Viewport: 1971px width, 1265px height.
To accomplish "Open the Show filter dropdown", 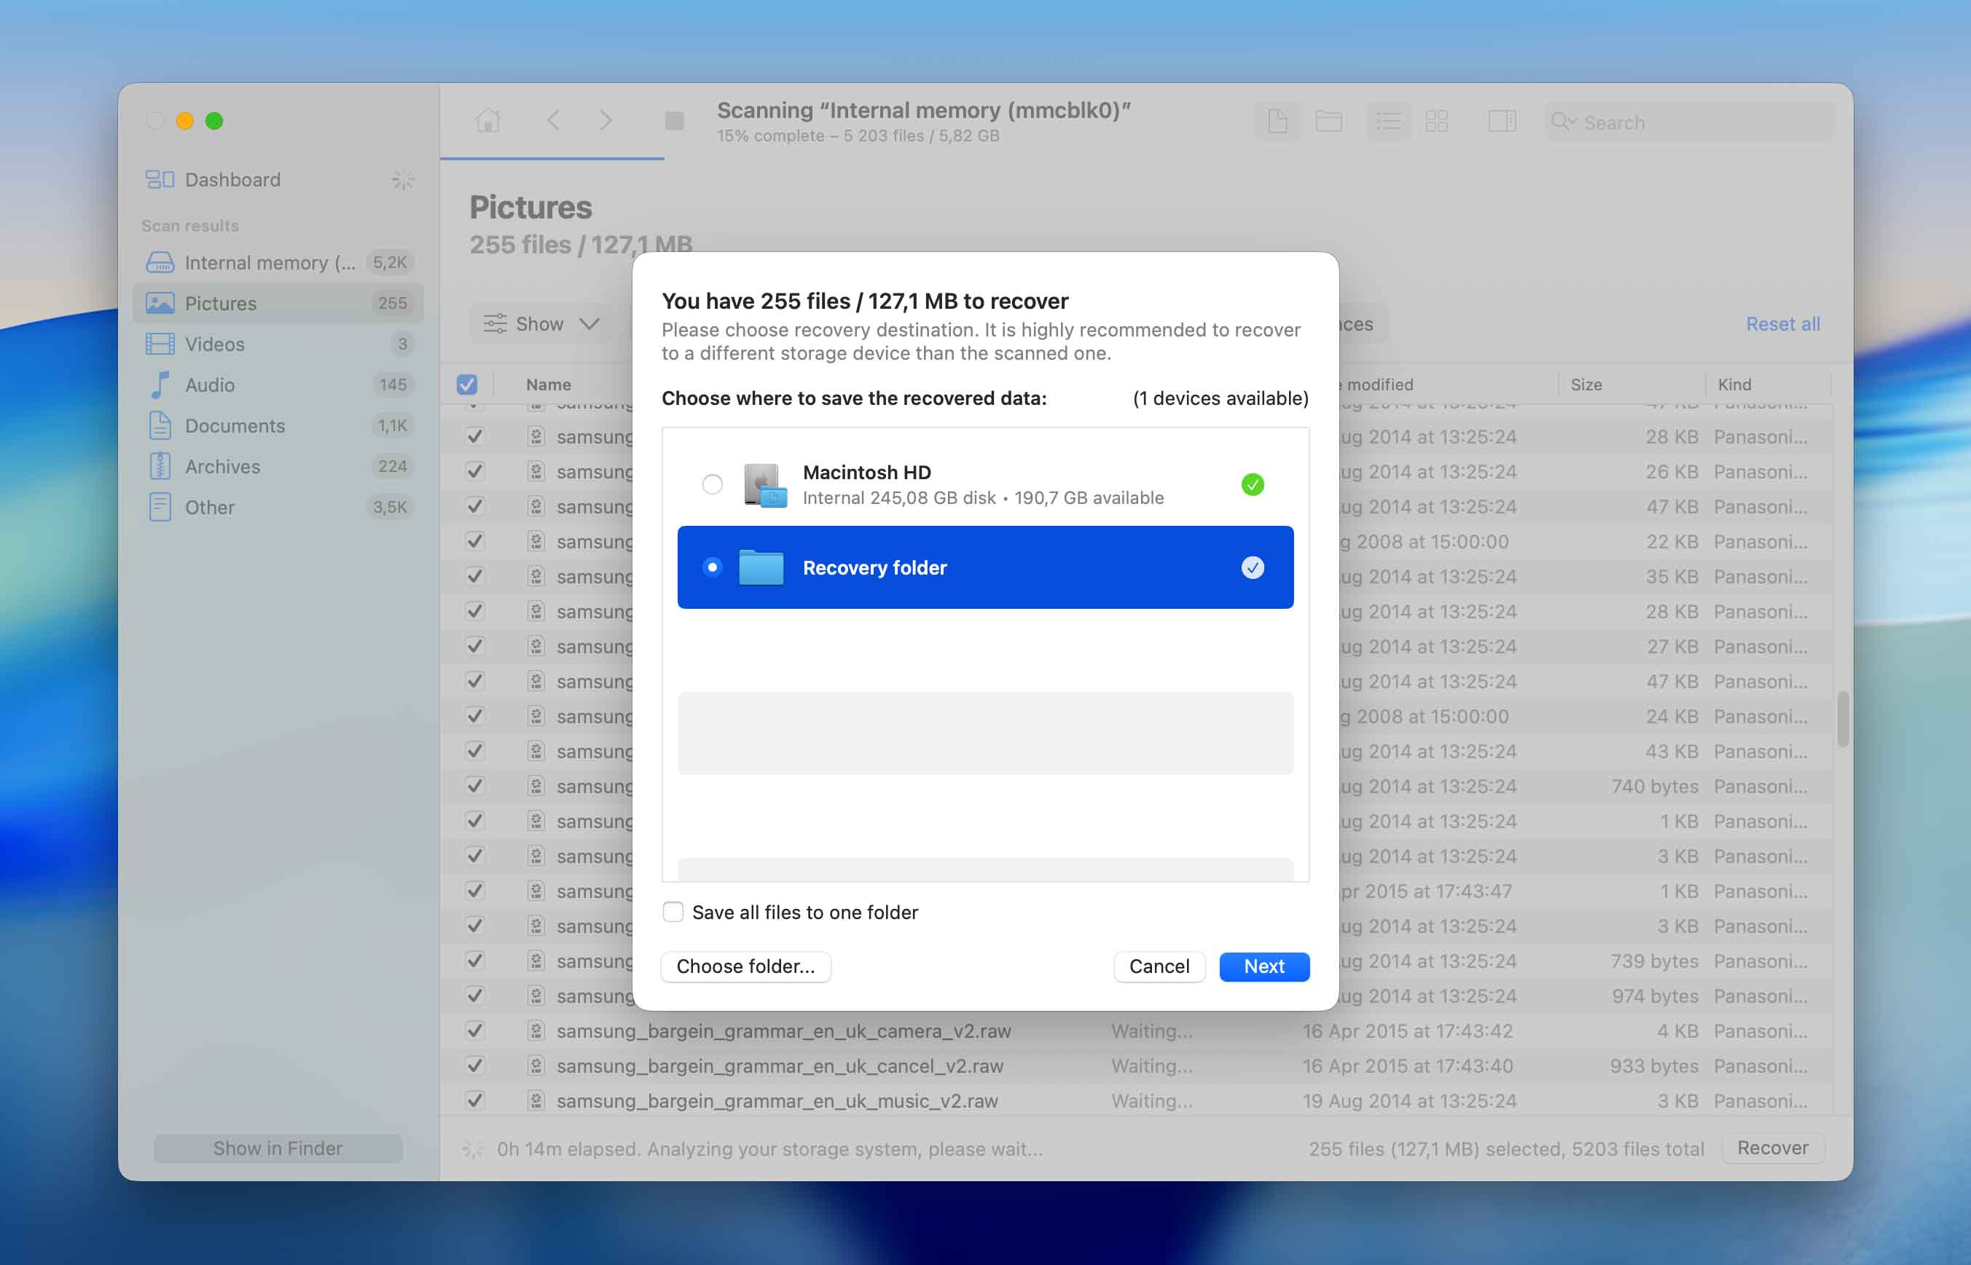I will tap(540, 323).
